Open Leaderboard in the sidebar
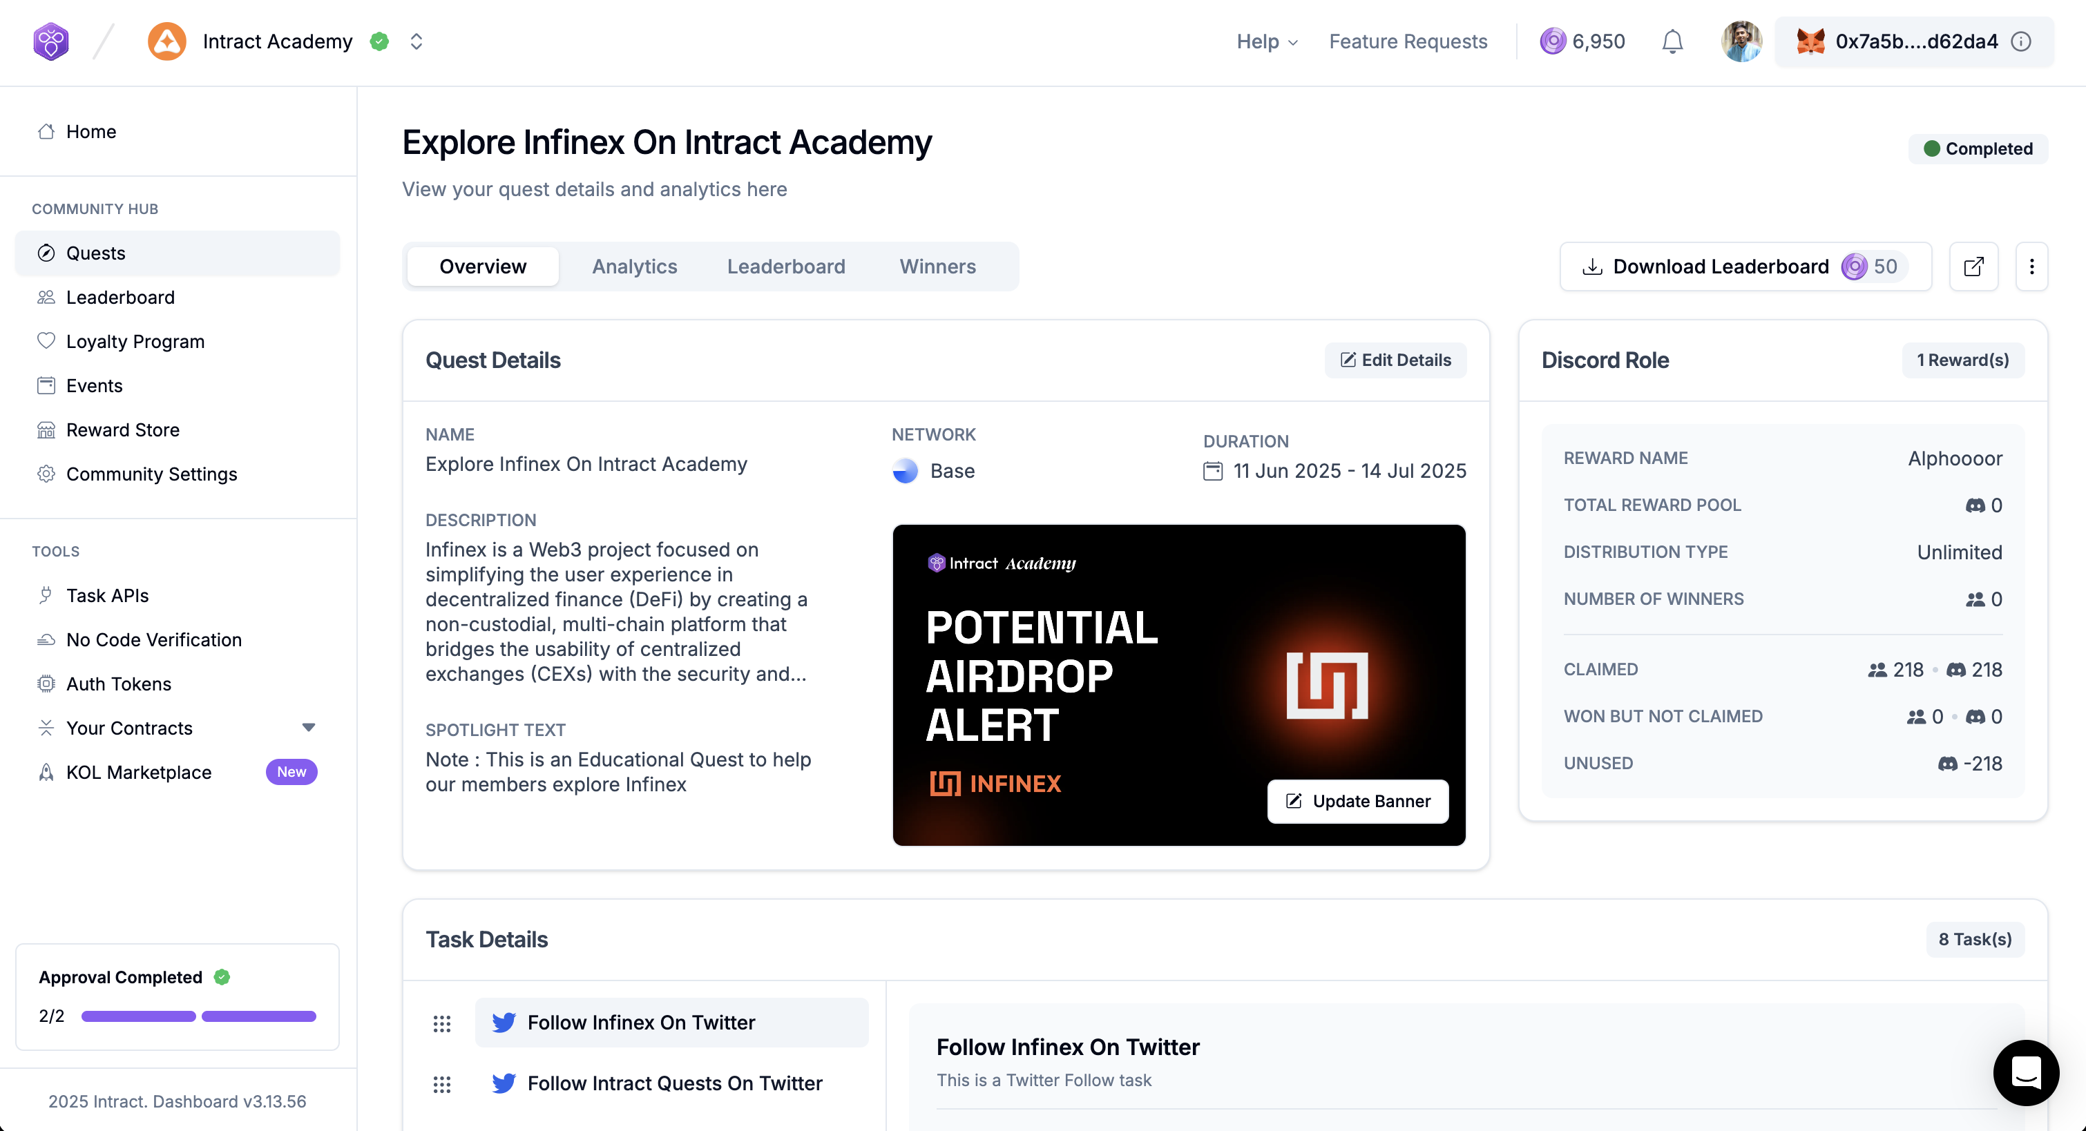Screen dimensions: 2086x1131 [120, 297]
